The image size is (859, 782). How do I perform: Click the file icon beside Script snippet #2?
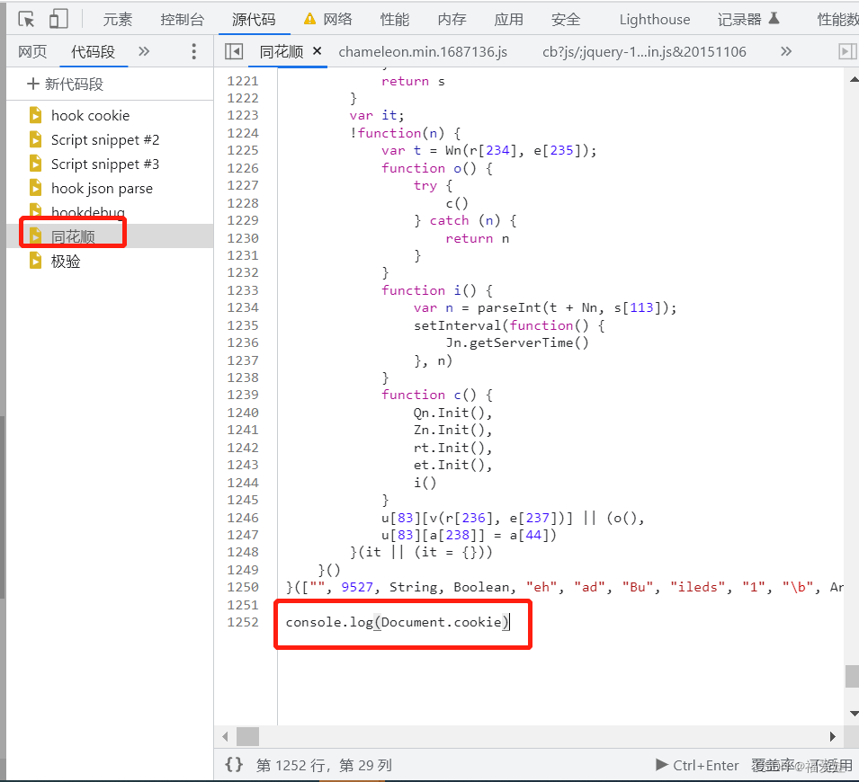pos(36,139)
